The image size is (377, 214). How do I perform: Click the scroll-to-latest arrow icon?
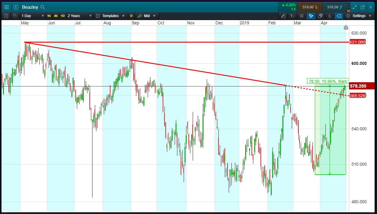[x=346, y=28]
